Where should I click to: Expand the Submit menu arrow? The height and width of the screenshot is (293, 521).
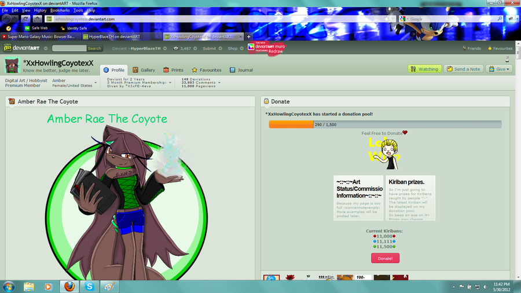pyautogui.click(x=220, y=49)
